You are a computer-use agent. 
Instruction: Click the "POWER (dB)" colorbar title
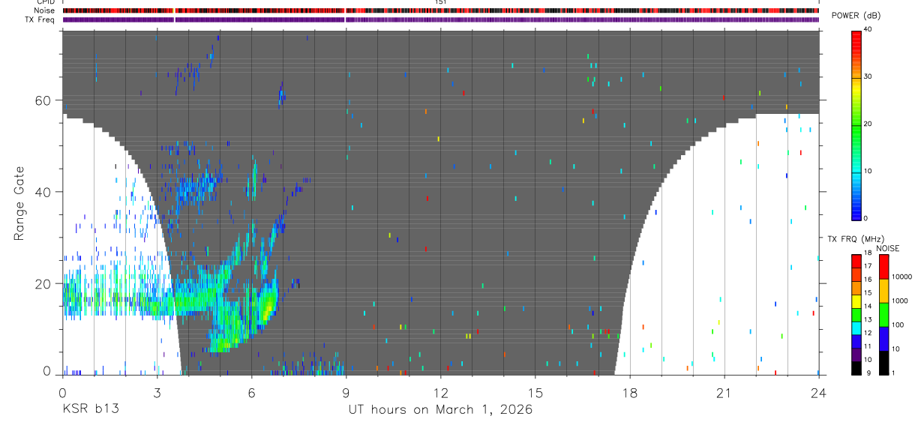(856, 16)
